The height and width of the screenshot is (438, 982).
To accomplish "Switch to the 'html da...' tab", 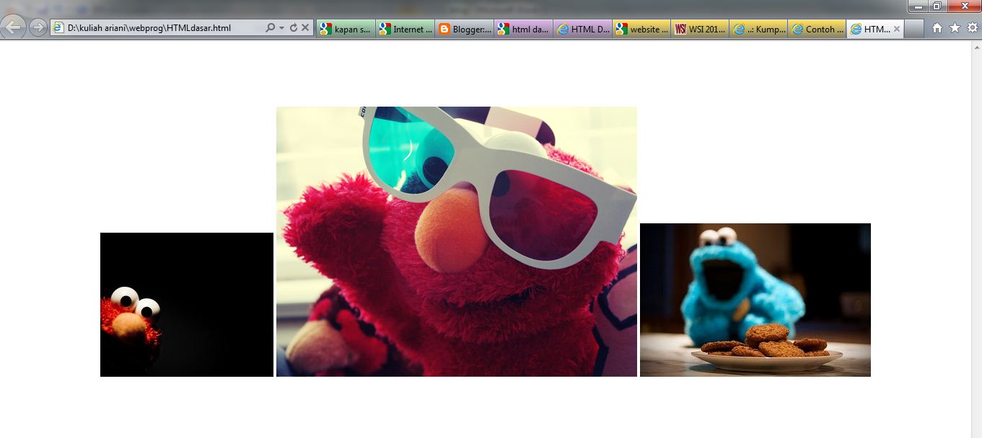I will click(x=523, y=29).
